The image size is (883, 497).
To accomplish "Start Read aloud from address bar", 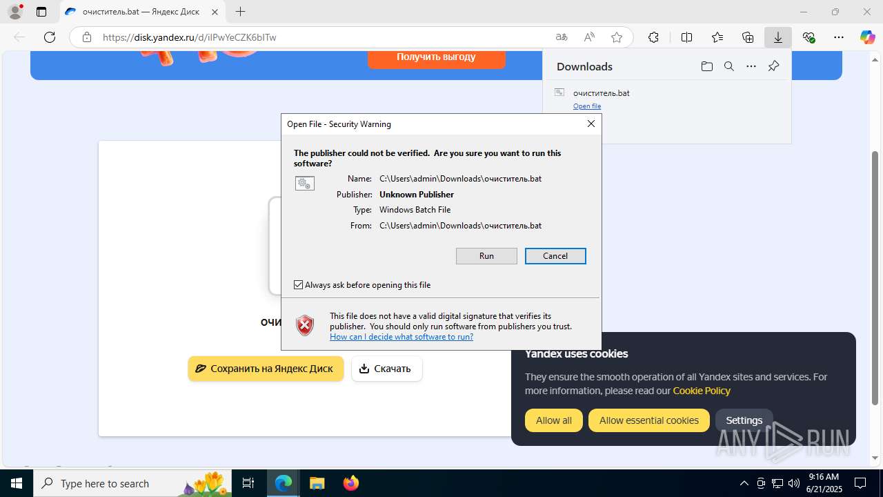I will click(x=589, y=37).
